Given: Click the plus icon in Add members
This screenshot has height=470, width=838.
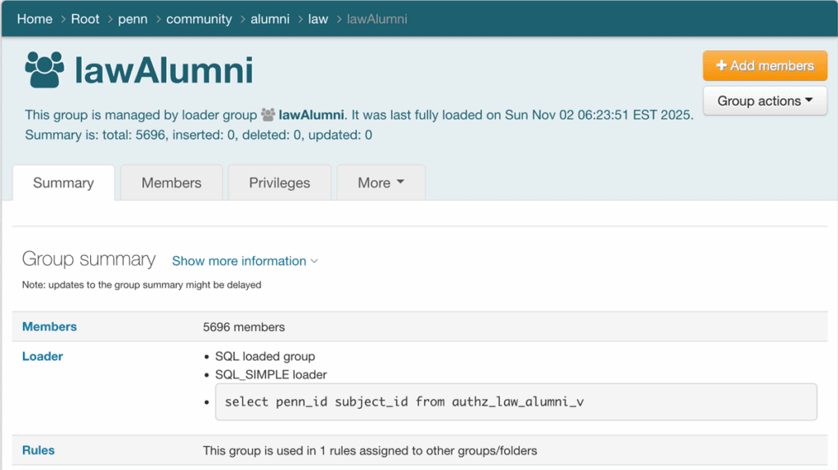Looking at the screenshot, I should pyautogui.click(x=722, y=65).
